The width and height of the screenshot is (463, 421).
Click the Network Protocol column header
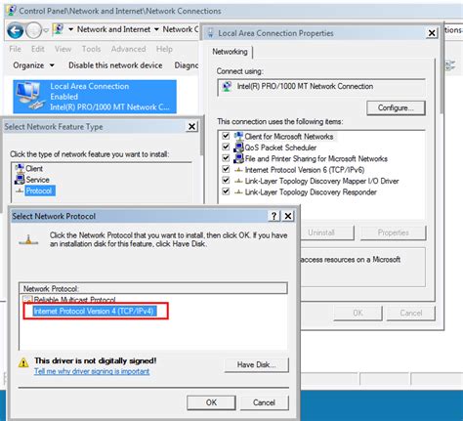153,288
